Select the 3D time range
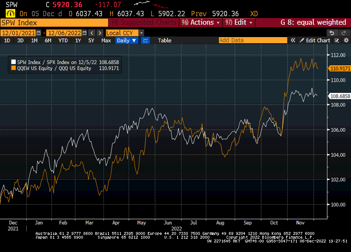This screenshot has height=252, width=351. pos(21,40)
